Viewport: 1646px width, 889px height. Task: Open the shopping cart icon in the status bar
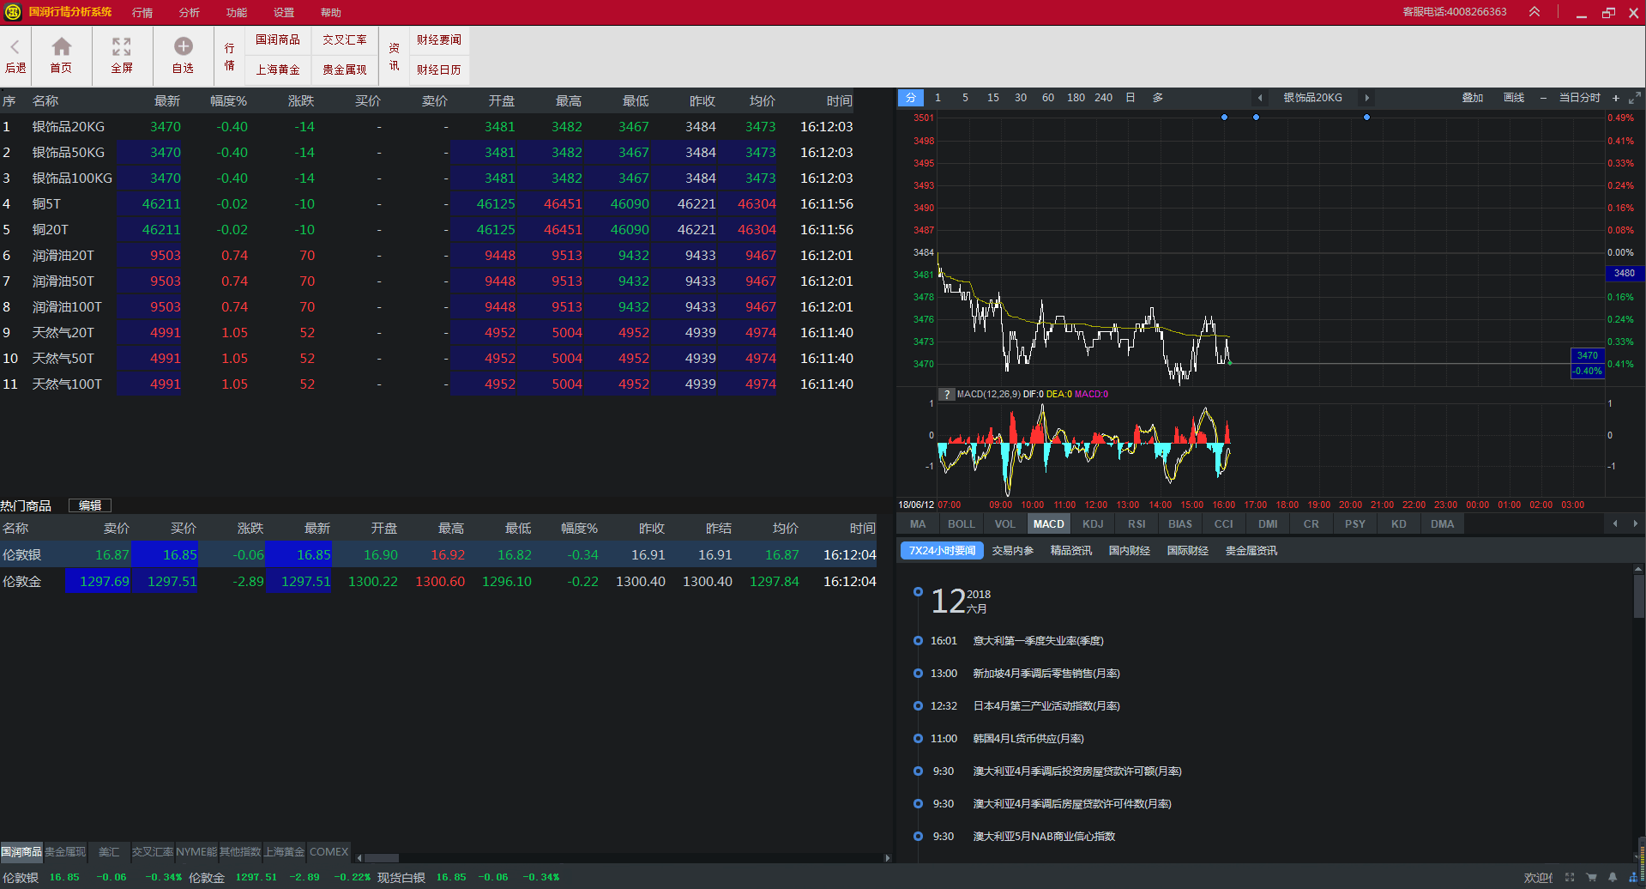coord(1592,877)
